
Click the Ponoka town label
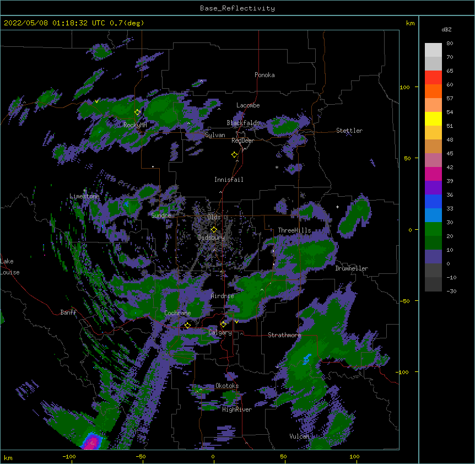tap(265, 75)
